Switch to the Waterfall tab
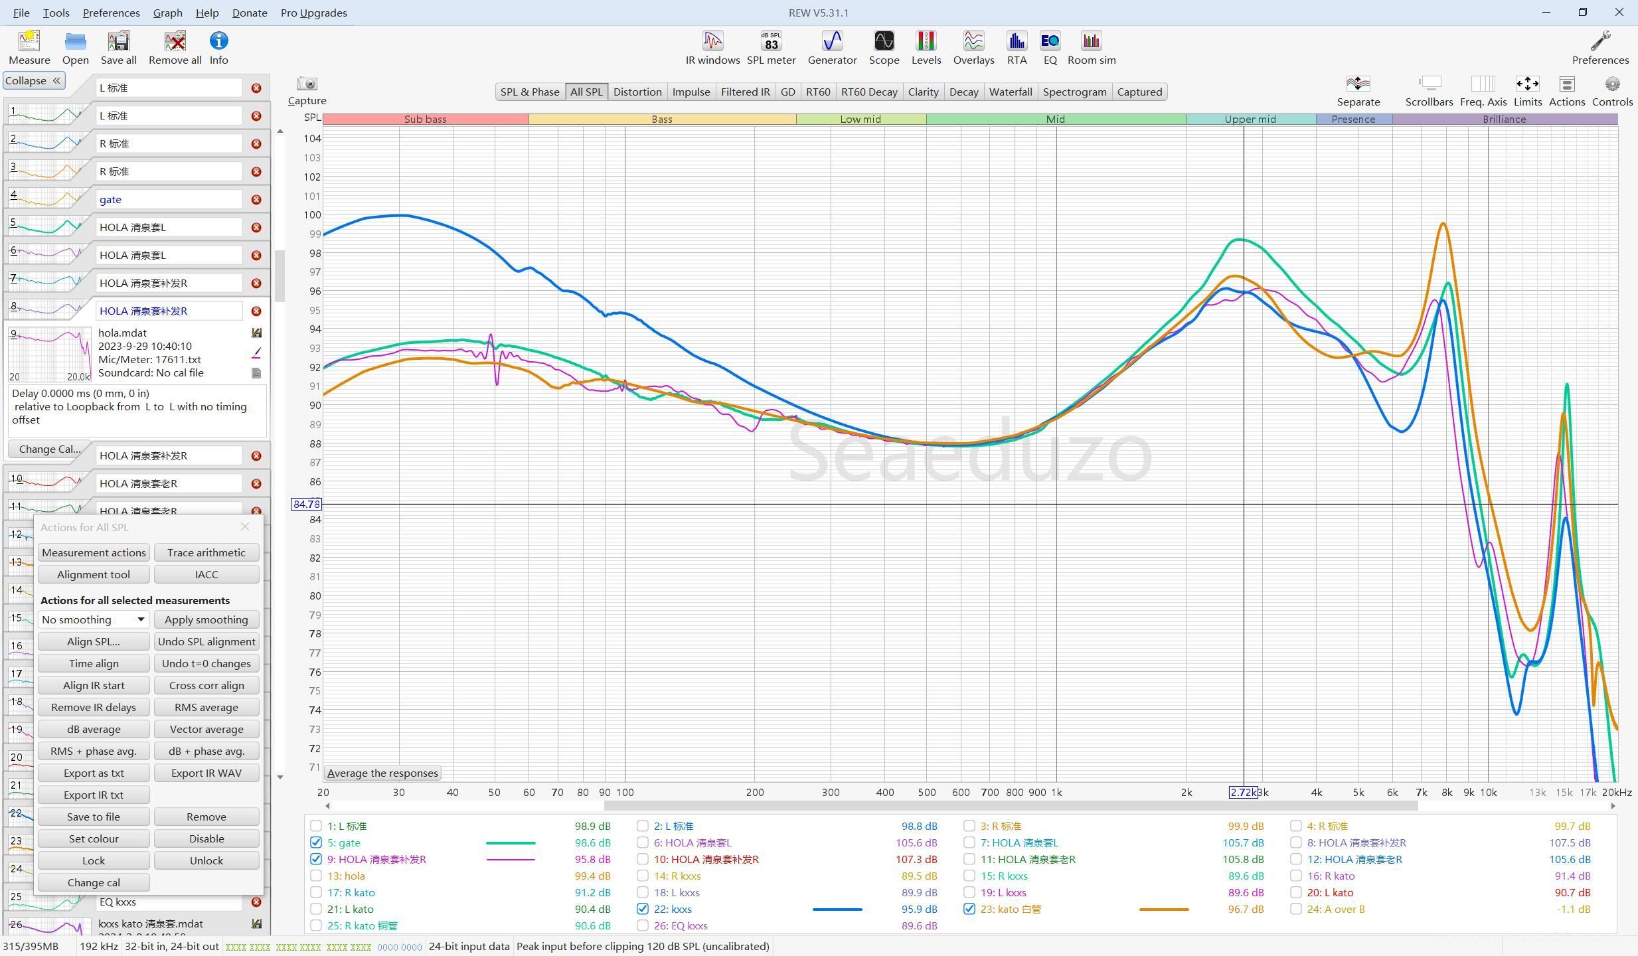1638x956 pixels. pyautogui.click(x=1010, y=92)
